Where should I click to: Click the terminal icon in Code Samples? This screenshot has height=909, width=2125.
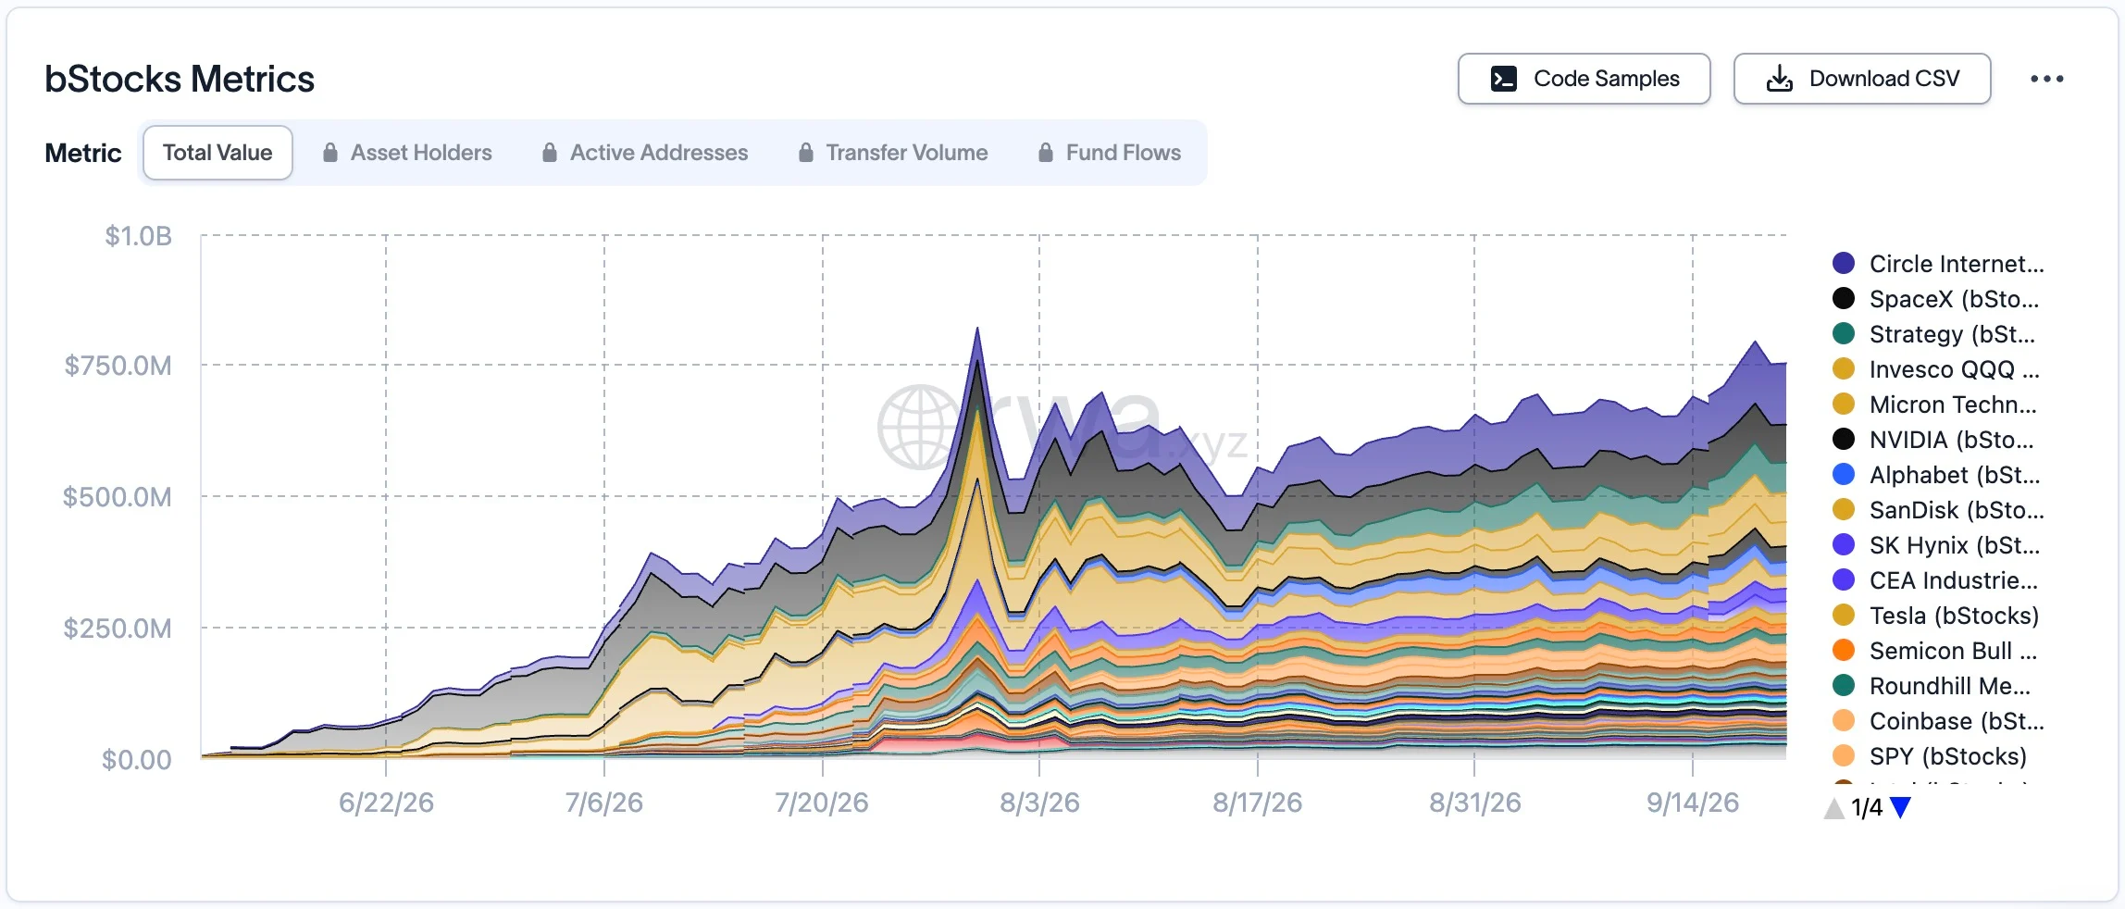1504,79
